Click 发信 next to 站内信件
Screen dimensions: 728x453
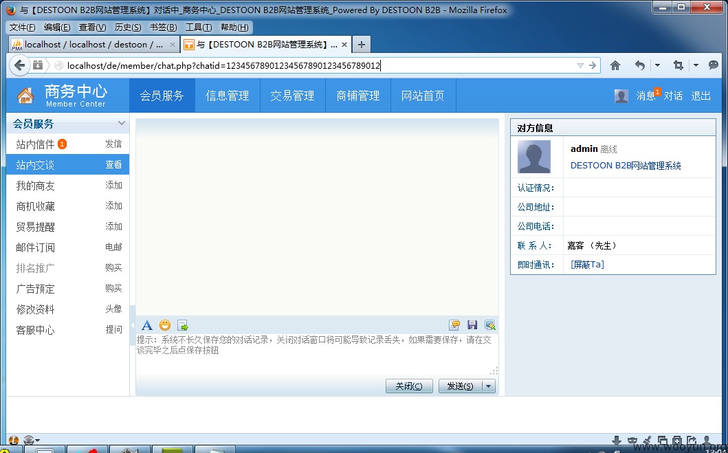click(x=113, y=144)
